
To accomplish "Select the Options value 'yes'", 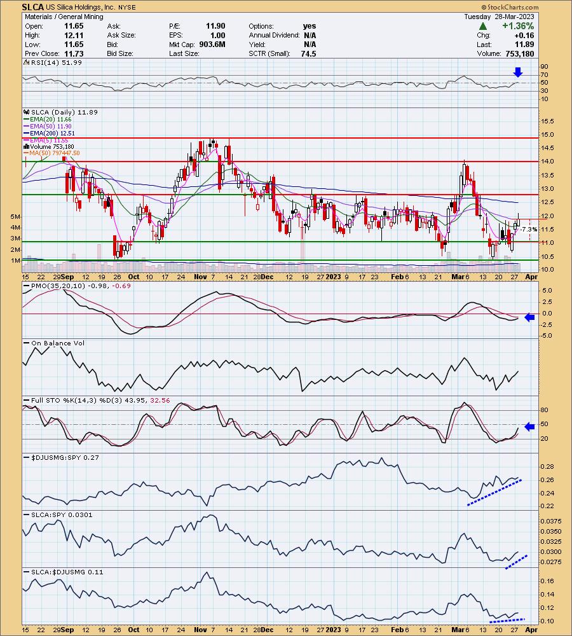I will tap(310, 26).
